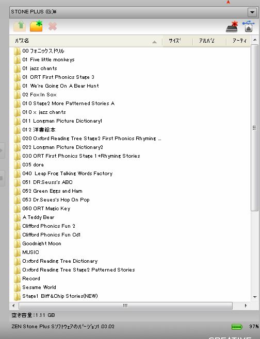Viewport: 260px width, 339px height.
Task: Click the horizontal scrollbar thumb
Action: tap(125, 306)
